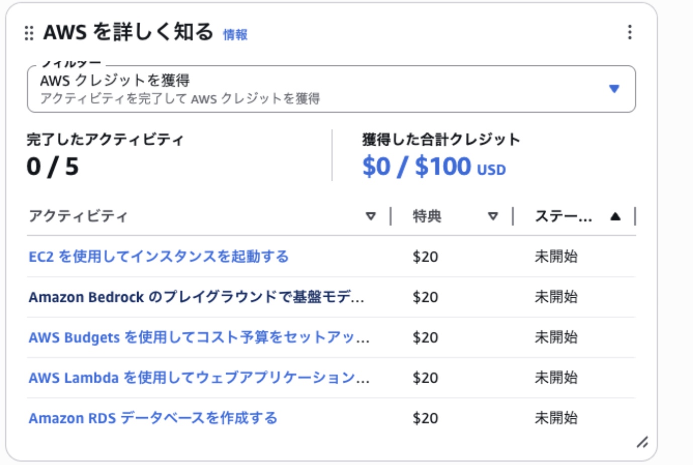Open EC2 を使用してインスタンスを起動する link
Screen dimensions: 693x465
pos(159,257)
